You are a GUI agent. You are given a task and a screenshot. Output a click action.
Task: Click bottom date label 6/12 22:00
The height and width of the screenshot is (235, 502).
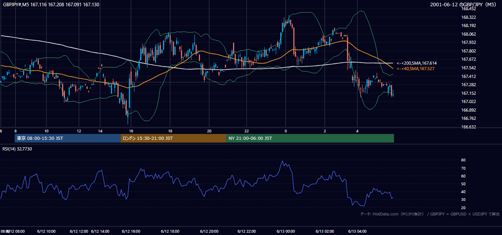tap(247, 231)
